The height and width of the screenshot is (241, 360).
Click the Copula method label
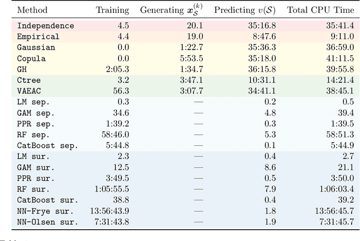[x=31, y=59]
